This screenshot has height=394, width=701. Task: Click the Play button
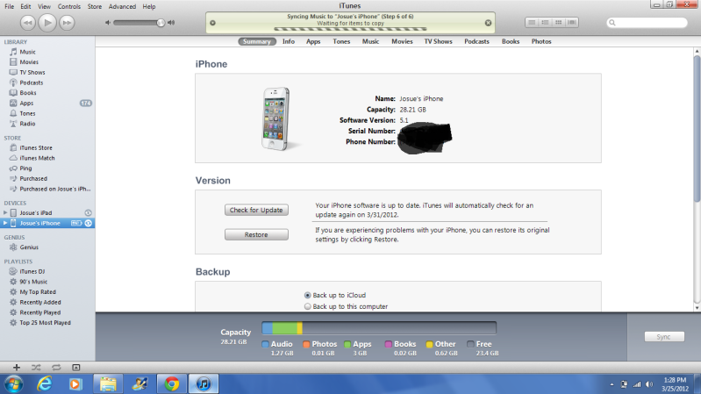click(47, 22)
